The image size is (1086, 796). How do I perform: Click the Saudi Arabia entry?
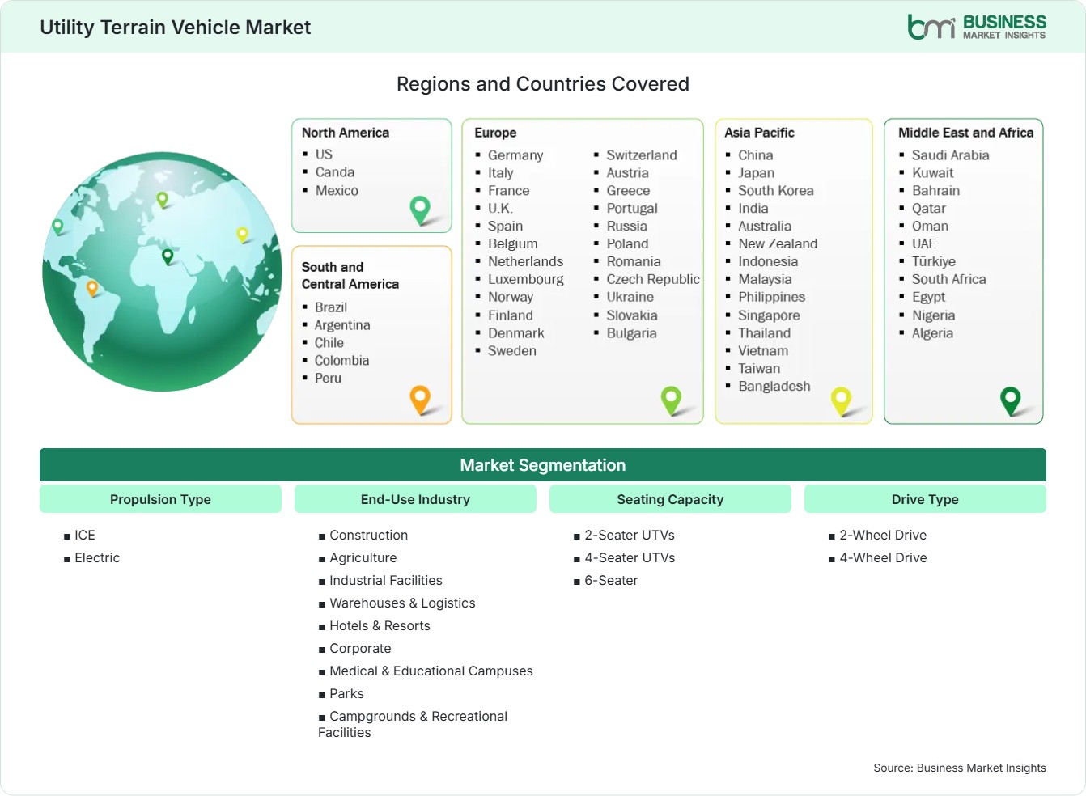(951, 155)
